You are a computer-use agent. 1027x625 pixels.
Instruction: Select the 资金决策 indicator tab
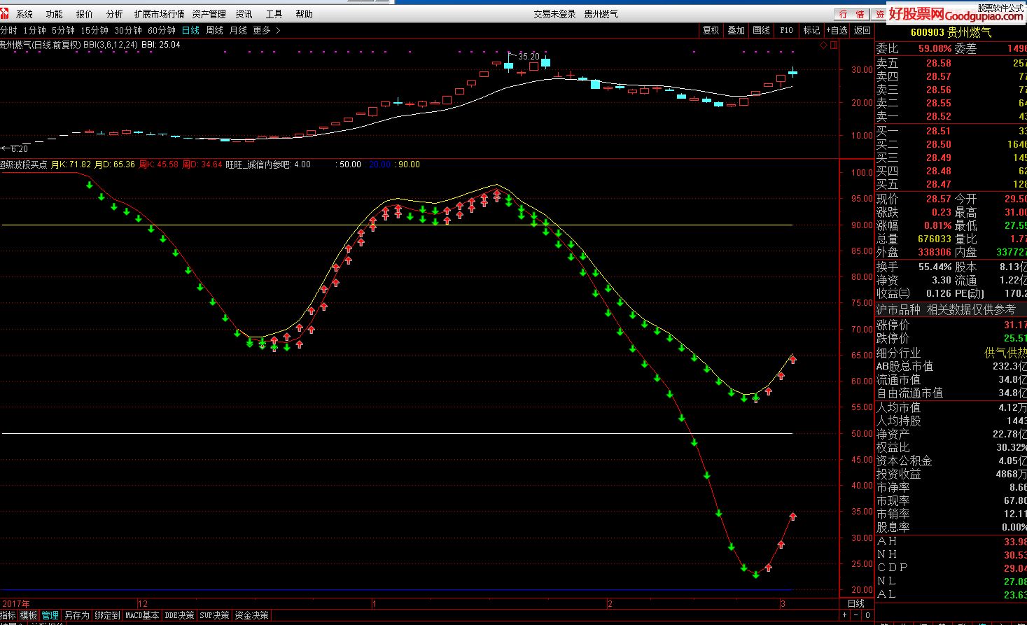[x=251, y=615]
